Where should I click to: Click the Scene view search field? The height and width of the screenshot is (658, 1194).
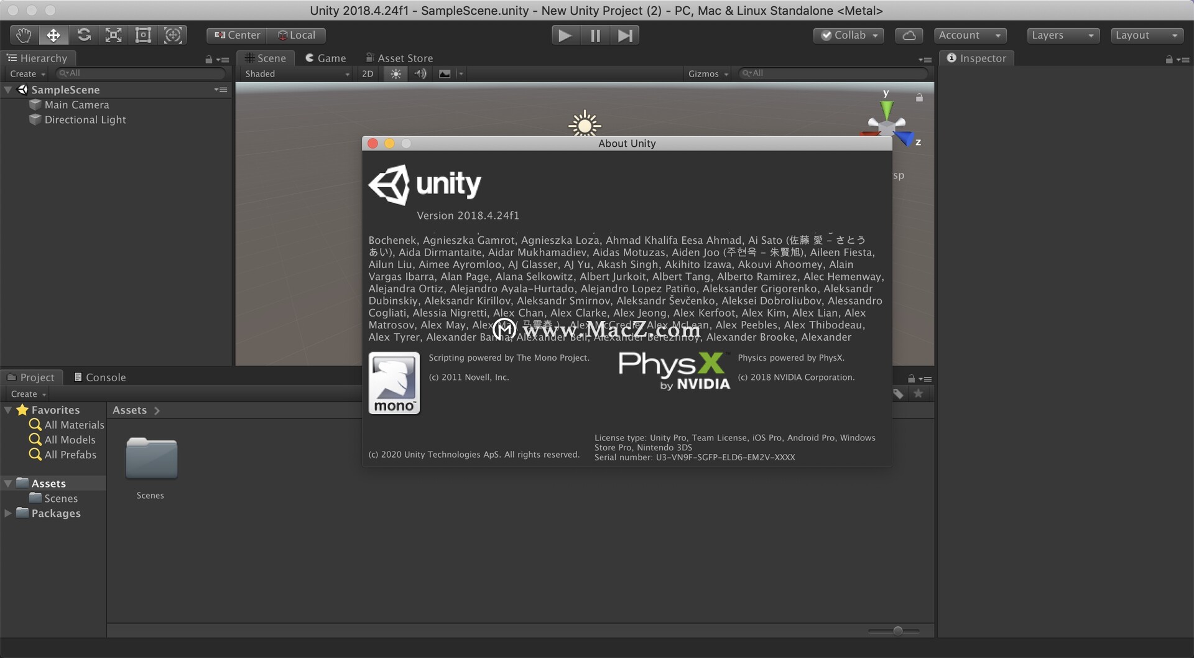[x=833, y=73]
